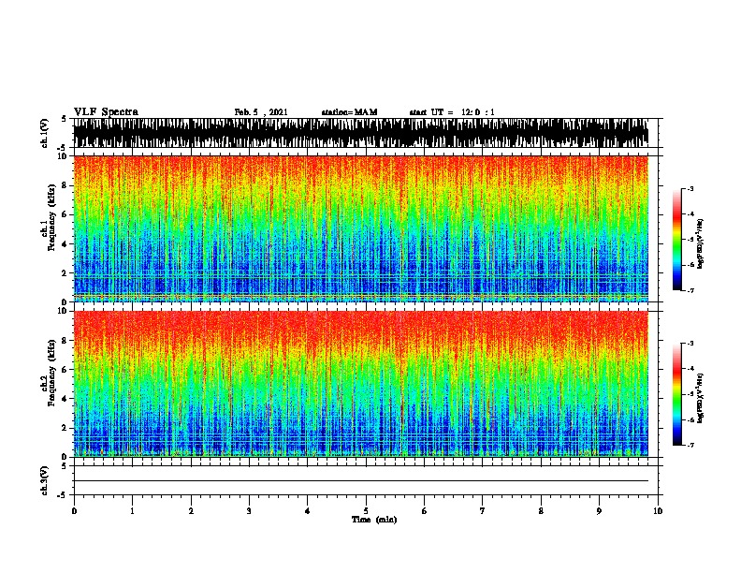Select the "ch.3(V)" axis label
Image resolution: width=741 pixels, height=573 pixels.
[44, 480]
